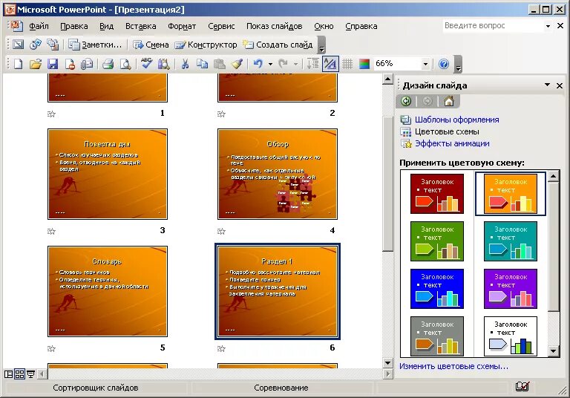
Task: Open the Формат menu
Action: (x=182, y=26)
